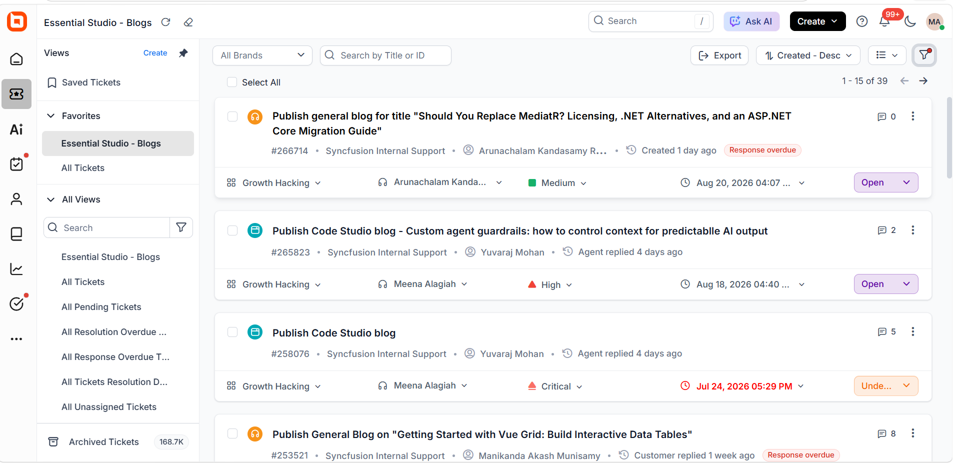Change the Critical priority dropdown

(555, 386)
